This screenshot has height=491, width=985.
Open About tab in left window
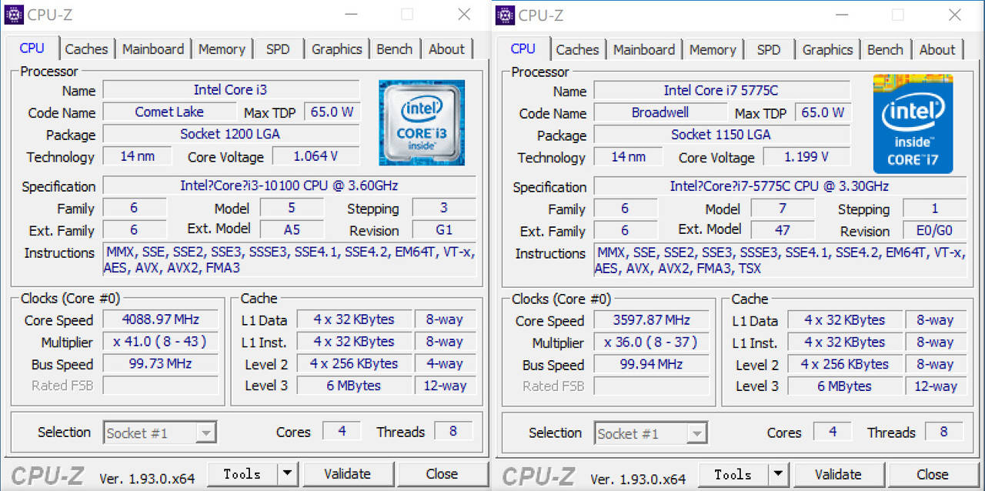[x=446, y=48]
